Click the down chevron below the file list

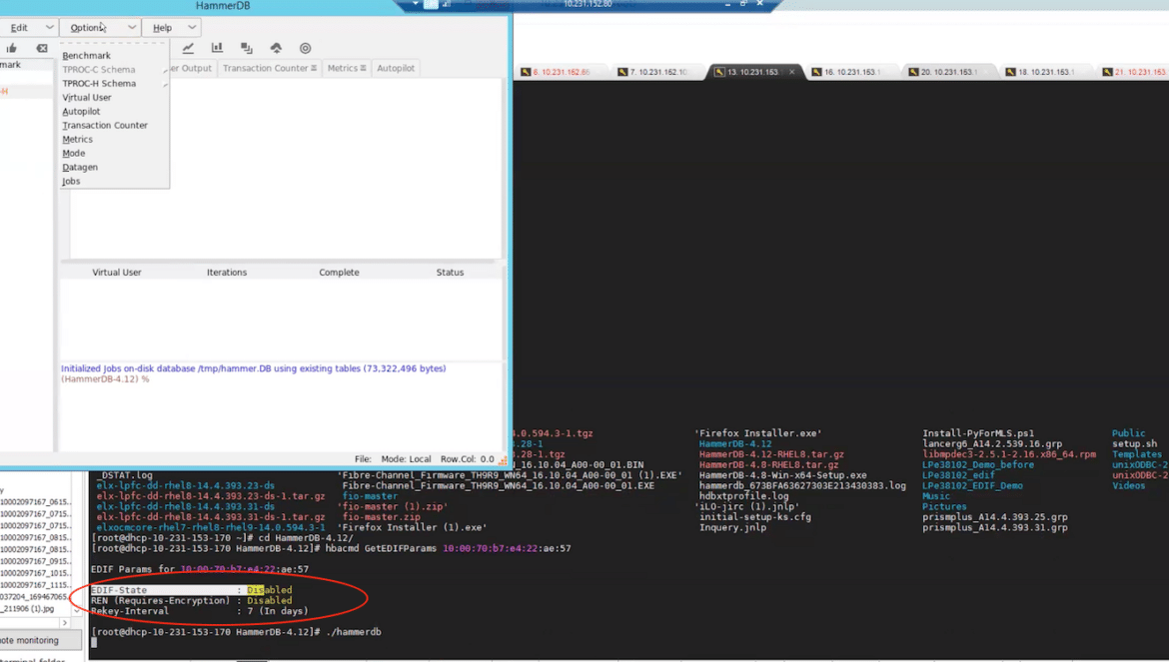click(x=77, y=610)
